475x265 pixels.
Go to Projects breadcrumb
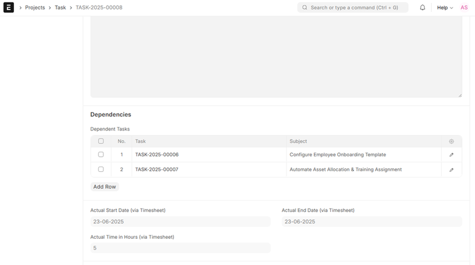[35, 8]
